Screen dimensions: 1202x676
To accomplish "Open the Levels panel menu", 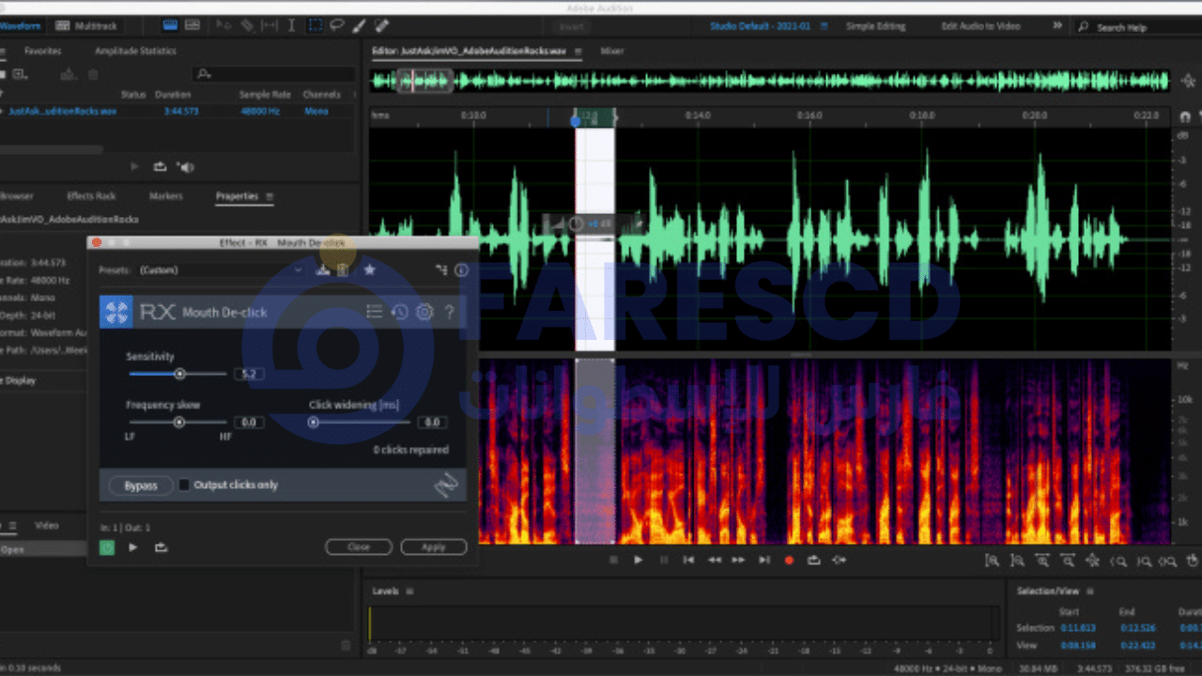I will (x=409, y=591).
